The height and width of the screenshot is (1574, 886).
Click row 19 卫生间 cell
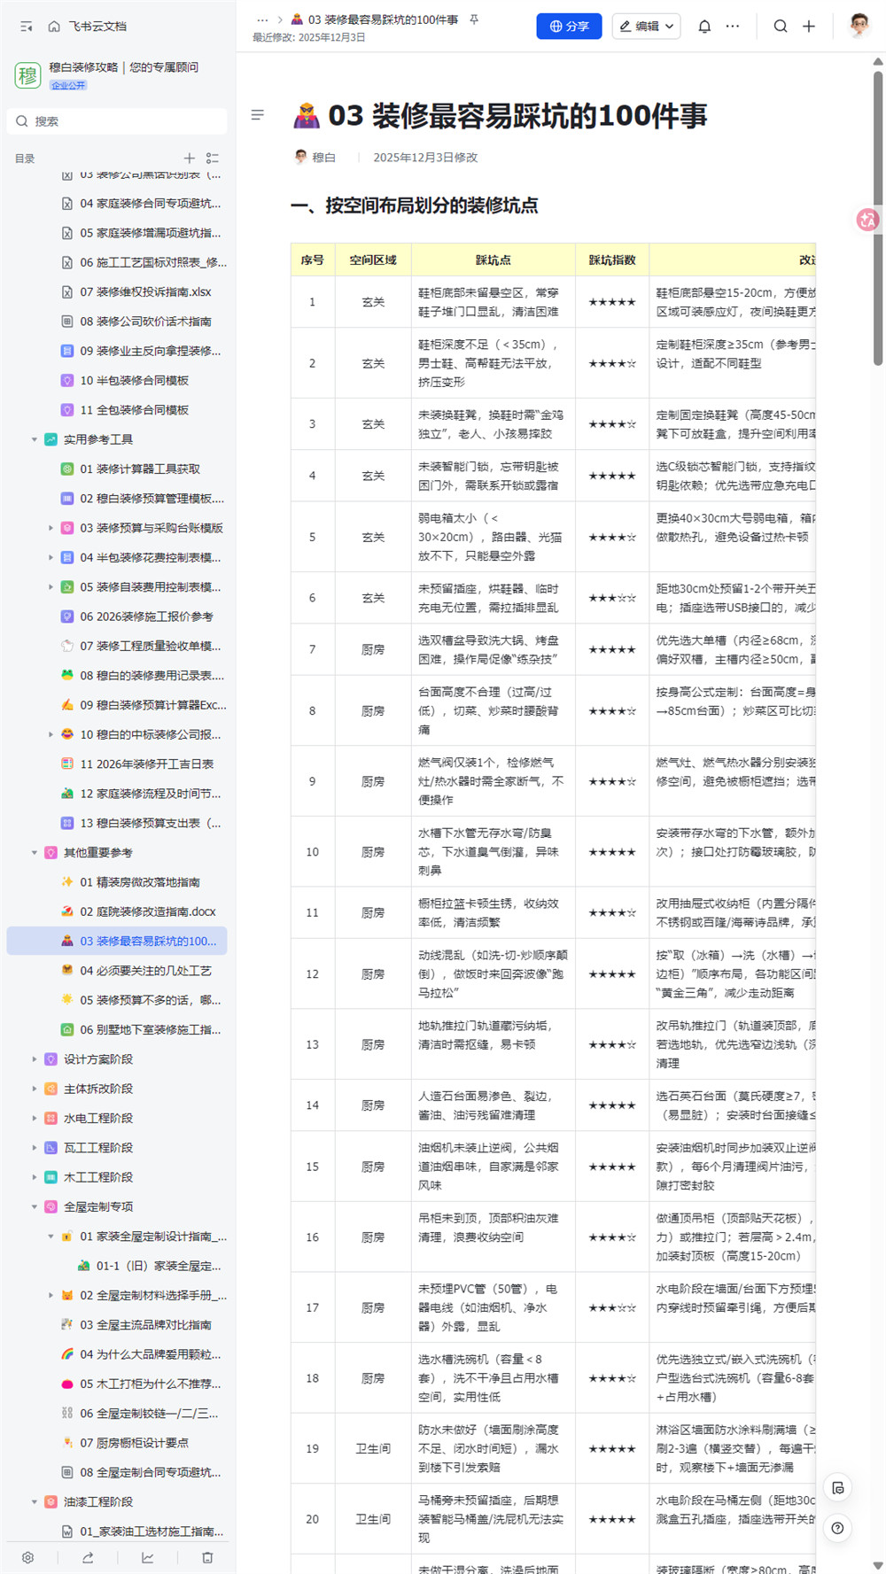click(x=373, y=1448)
